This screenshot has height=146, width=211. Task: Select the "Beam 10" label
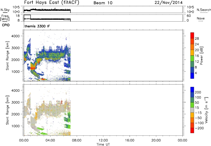103,3
